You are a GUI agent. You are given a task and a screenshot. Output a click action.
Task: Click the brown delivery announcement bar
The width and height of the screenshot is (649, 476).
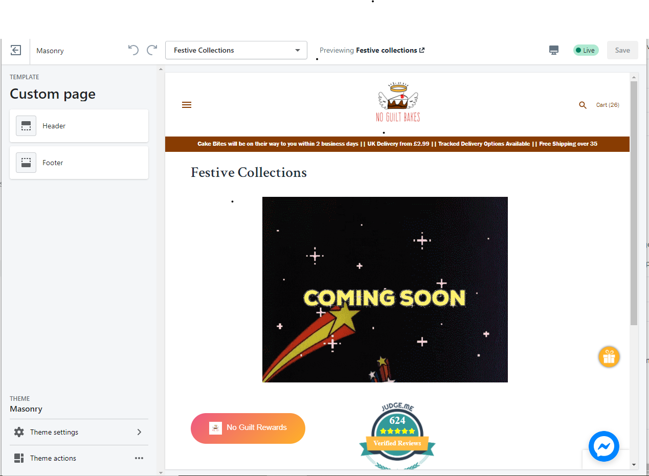click(x=397, y=144)
